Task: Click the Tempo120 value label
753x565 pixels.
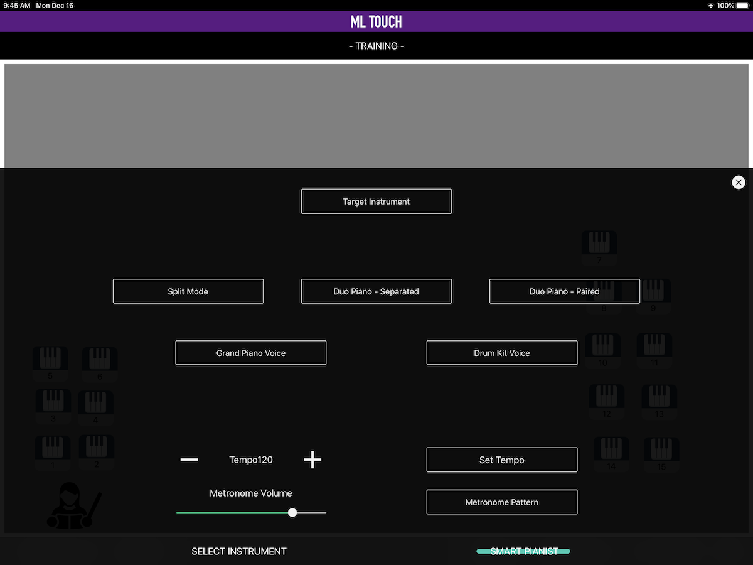Action: (x=251, y=460)
